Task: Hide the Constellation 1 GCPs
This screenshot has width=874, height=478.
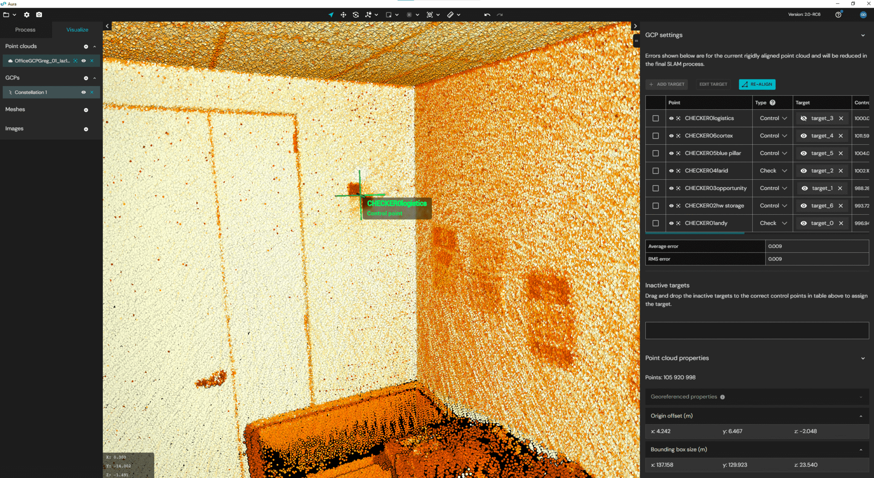Action: click(x=84, y=92)
